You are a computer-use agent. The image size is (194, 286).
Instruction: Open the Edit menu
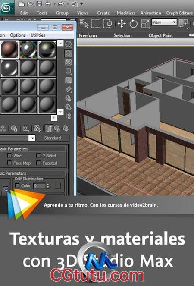tap(24, 13)
